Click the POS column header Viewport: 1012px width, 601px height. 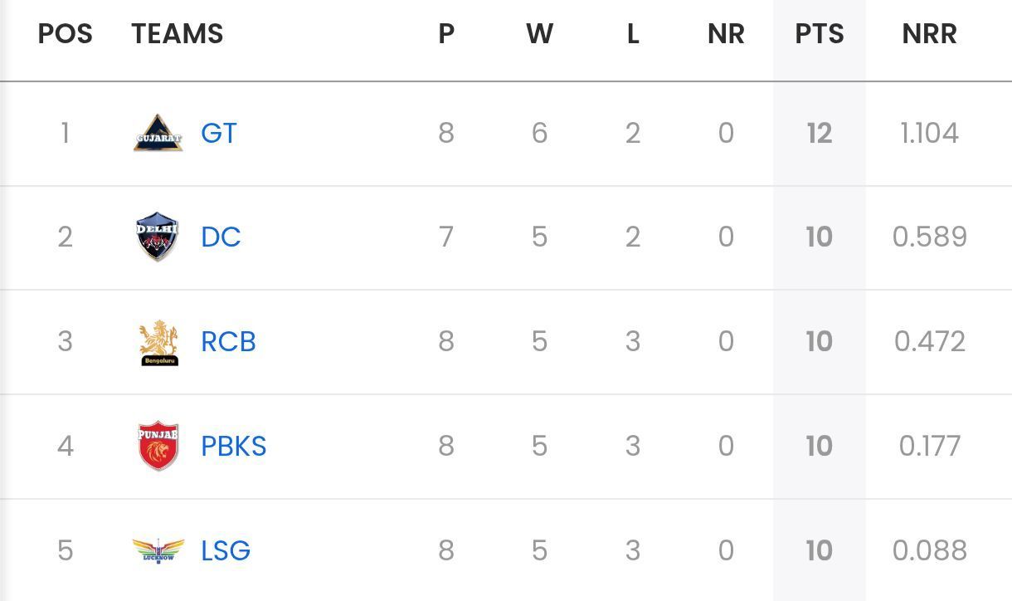coord(65,34)
